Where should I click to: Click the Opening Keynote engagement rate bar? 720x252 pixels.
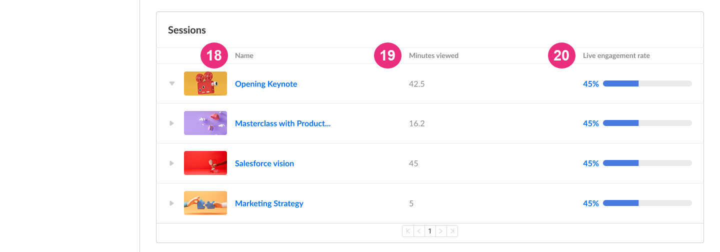647,83
